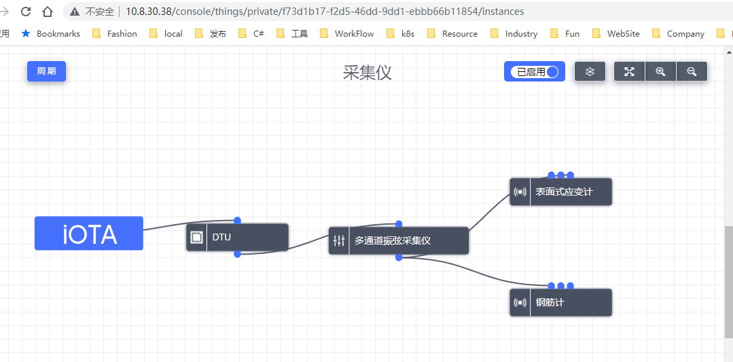Reload the page with browser refresh icon

tap(26, 12)
